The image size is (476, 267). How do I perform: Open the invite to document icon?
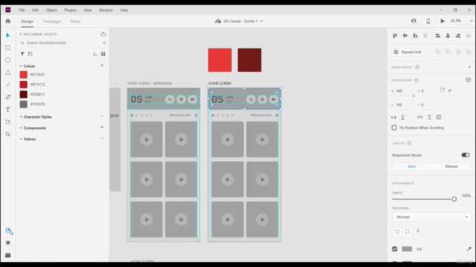click(x=414, y=22)
